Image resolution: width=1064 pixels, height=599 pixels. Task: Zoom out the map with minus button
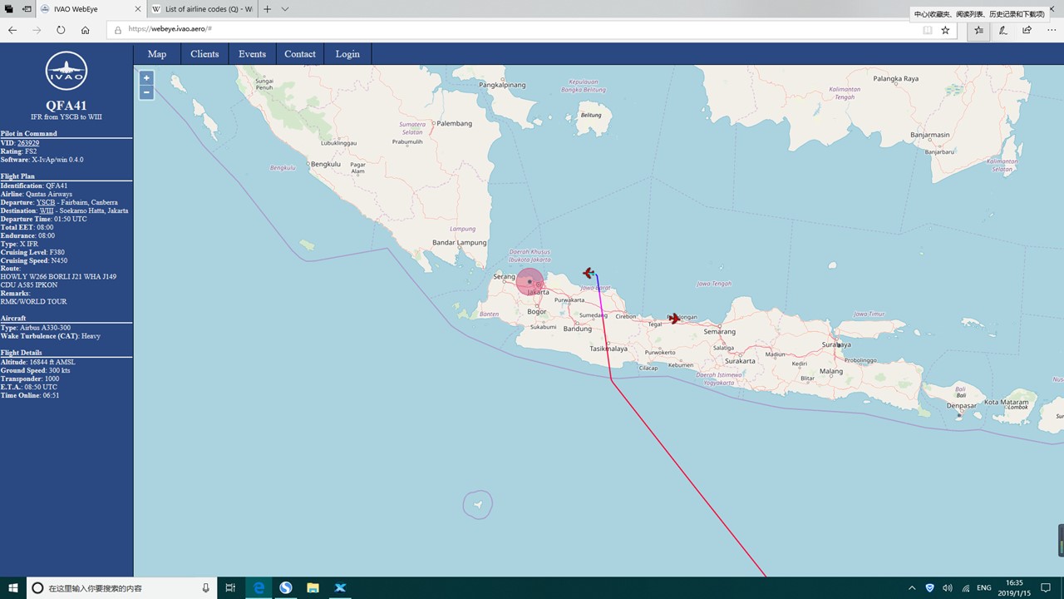pyautogui.click(x=146, y=92)
